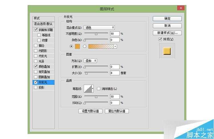Click the 扩展 value field
This screenshot has height=139, width=214.
click(x=115, y=67)
